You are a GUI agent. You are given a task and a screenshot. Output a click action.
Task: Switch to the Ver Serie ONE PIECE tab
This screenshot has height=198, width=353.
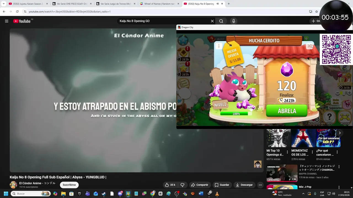click(72, 4)
